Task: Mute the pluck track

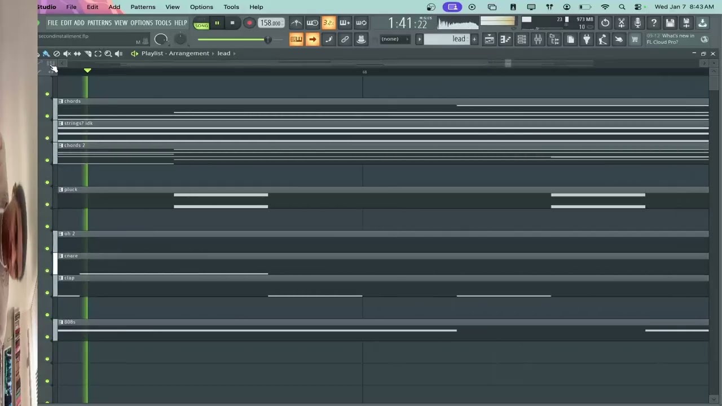Action: (x=47, y=204)
